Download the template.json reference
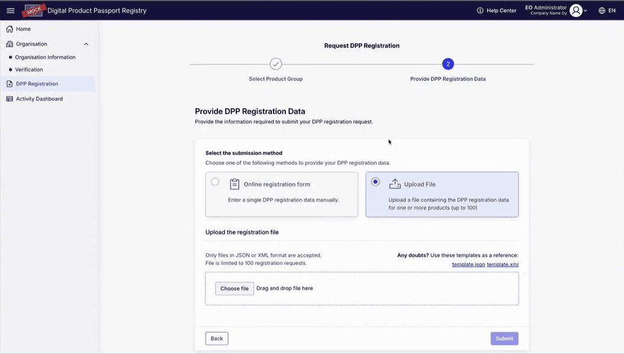This screenshot has width=624, height=354. tap(469, 264)
